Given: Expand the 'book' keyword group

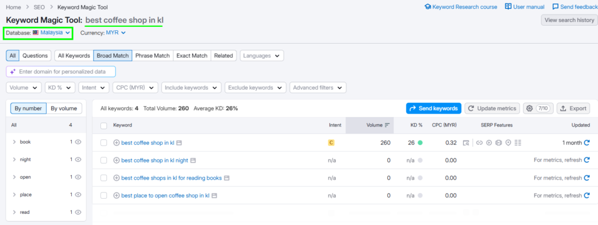Looking at the screenshot, I should click(14, 142).
